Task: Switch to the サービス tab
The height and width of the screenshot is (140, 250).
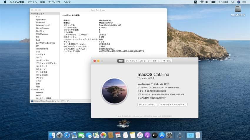Action: [x=167, y=61]
